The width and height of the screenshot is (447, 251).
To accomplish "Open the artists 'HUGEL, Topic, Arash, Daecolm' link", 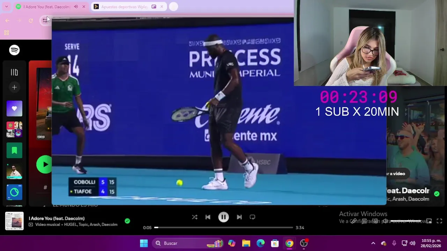I will coord(90,225).
